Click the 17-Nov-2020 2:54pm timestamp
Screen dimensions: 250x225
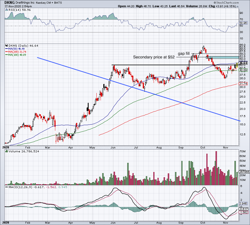18,6
